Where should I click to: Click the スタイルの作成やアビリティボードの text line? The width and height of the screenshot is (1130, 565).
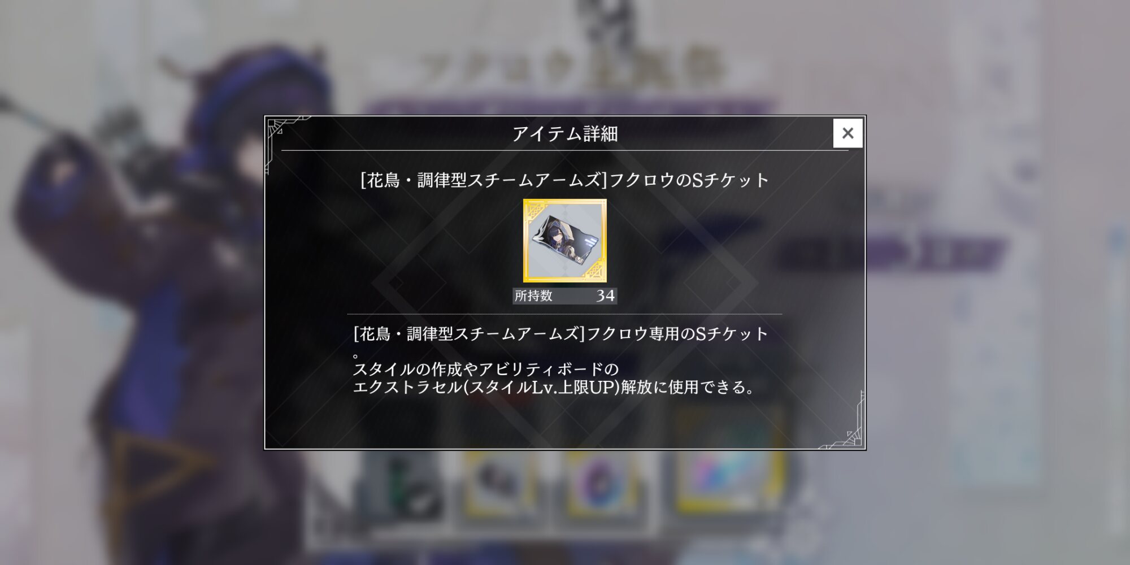(x=486, y=370)
